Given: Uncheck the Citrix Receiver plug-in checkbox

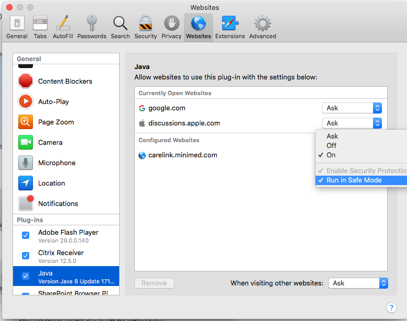Looking at the screenshot, I should click(x=26, y=256).
